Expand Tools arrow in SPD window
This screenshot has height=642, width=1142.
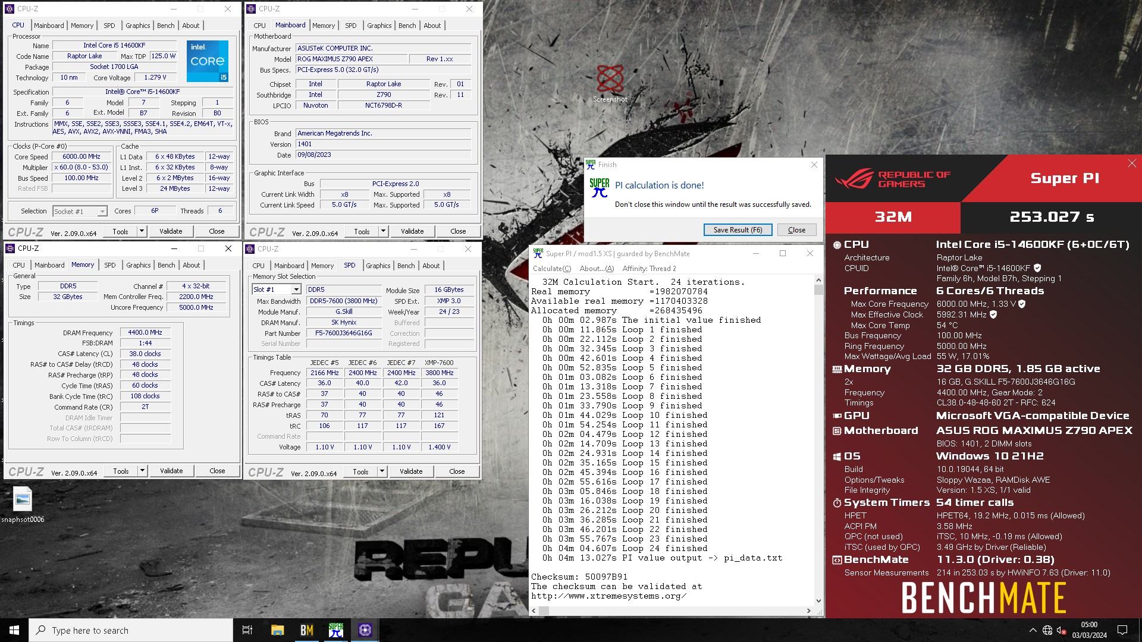click(x=382, y=471)
